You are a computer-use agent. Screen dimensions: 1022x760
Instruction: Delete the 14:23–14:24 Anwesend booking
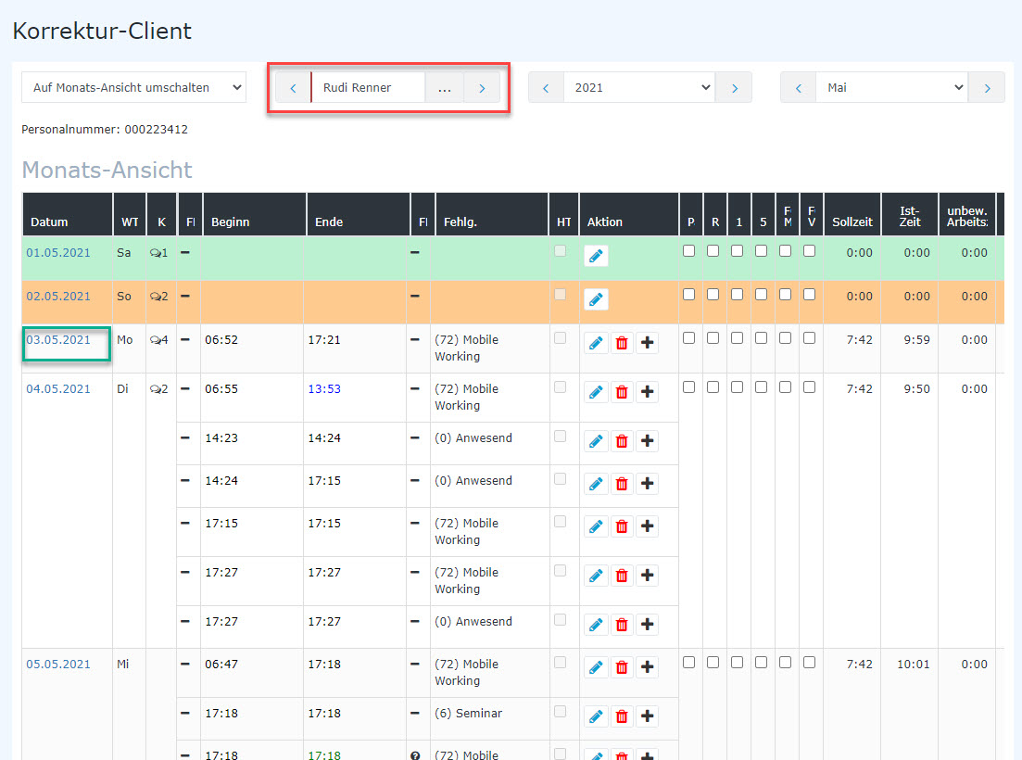(622, 441)
